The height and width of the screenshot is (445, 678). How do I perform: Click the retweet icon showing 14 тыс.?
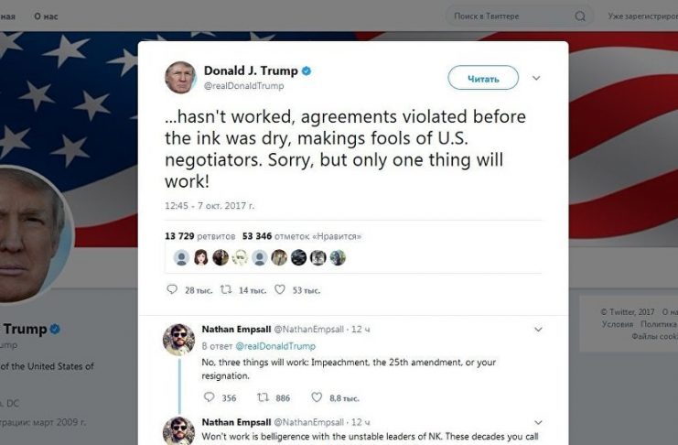click(x=226, y=289)
